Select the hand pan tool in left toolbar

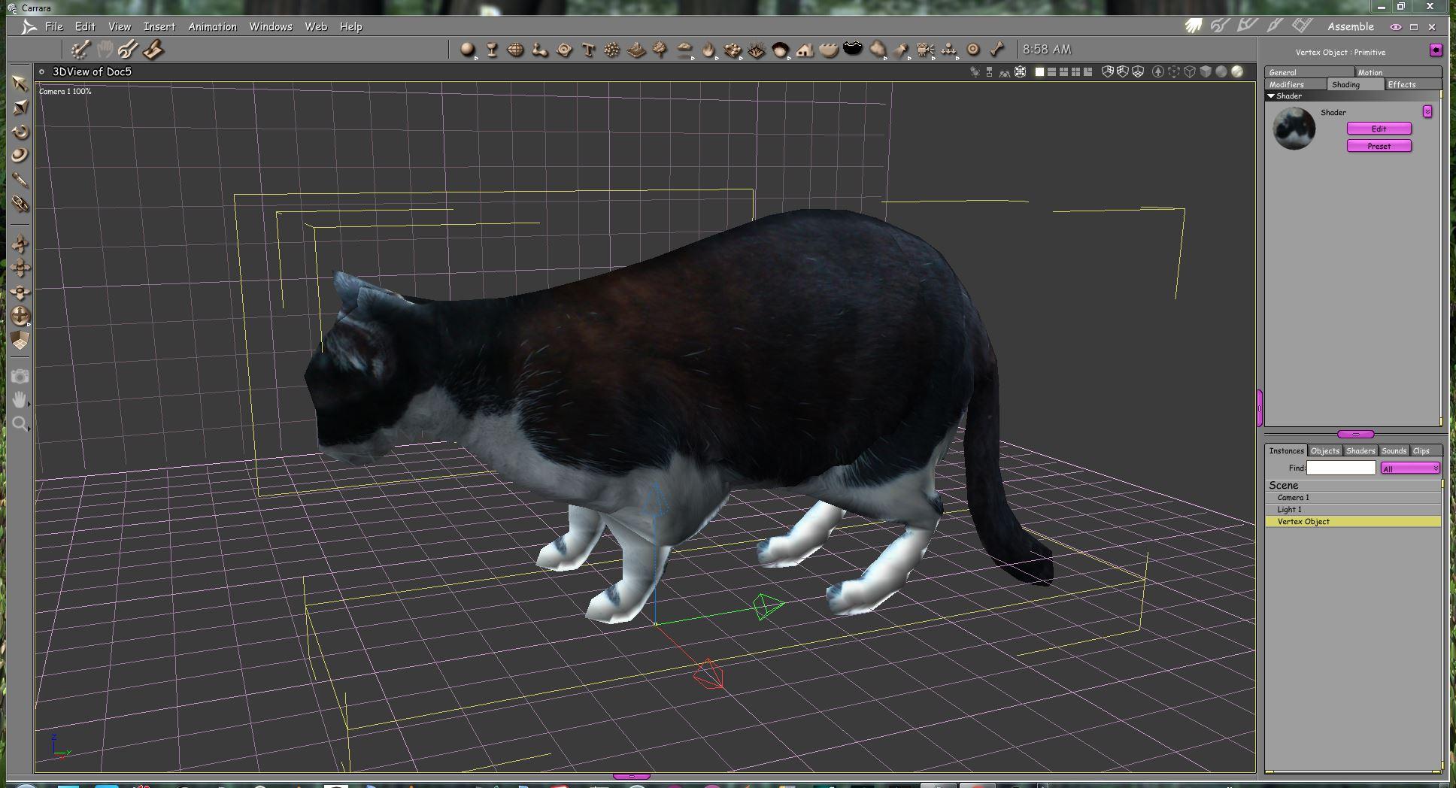coord(20,399)
